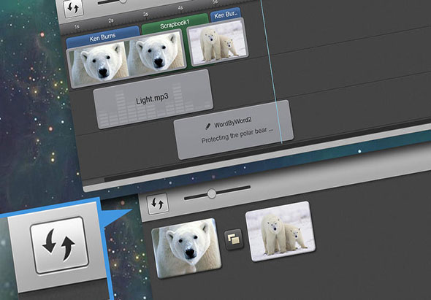This screenshot has height=300, width=431.
Task: Click the 3s mark on the timeline ruler
Action: 145,14
